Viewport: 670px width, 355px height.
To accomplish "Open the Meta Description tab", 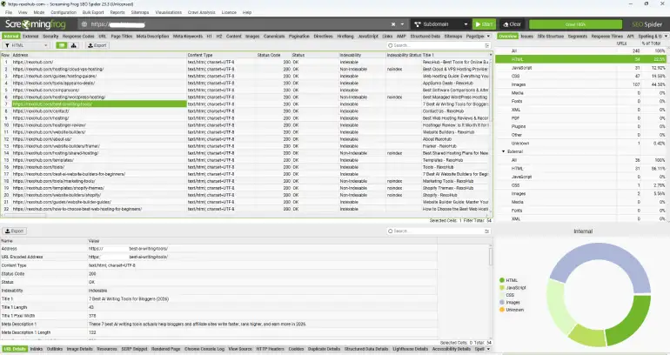I will click(x=152, y=37).
